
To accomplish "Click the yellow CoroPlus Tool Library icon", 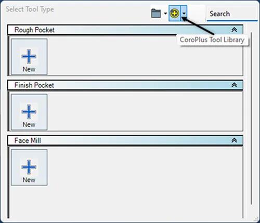I will [x=175, y=14].
